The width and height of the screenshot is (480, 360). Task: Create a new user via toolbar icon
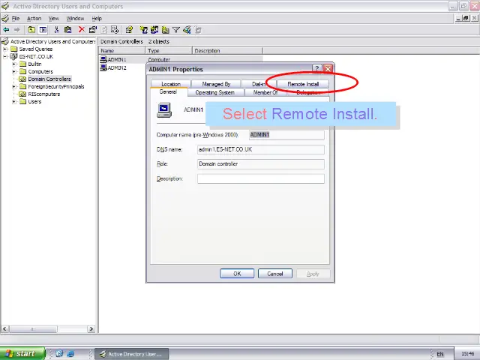(143, 30)
